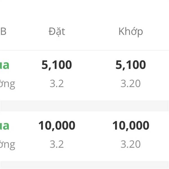Image resolution: width=169 pixels, height=169 pixels.
Task: Click the gray divider between the two order rows
Action: click(x=84, y=106)
